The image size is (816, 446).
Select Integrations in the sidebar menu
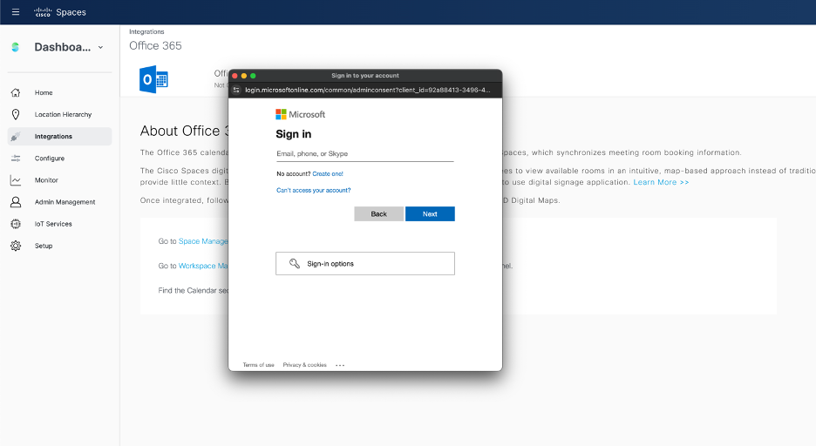point(53,137)
